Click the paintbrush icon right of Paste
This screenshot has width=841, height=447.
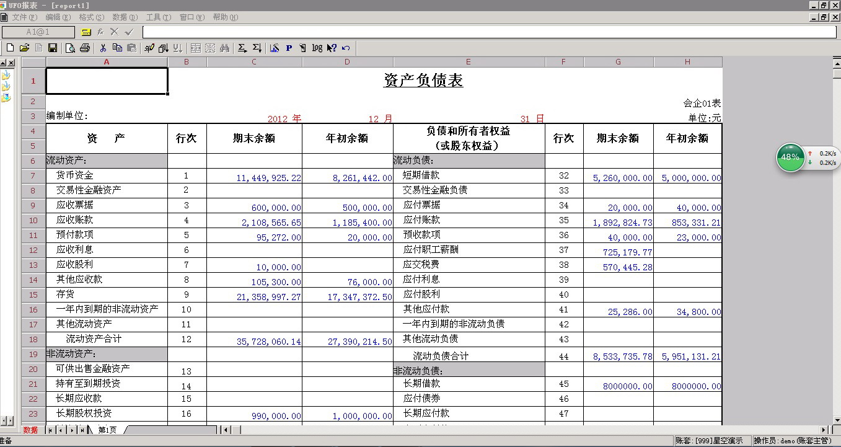coord(149,48)
